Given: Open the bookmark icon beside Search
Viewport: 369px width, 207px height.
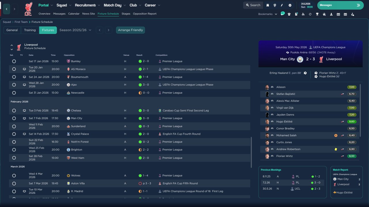Looking at the screenshot, I should tap(268, 5).
